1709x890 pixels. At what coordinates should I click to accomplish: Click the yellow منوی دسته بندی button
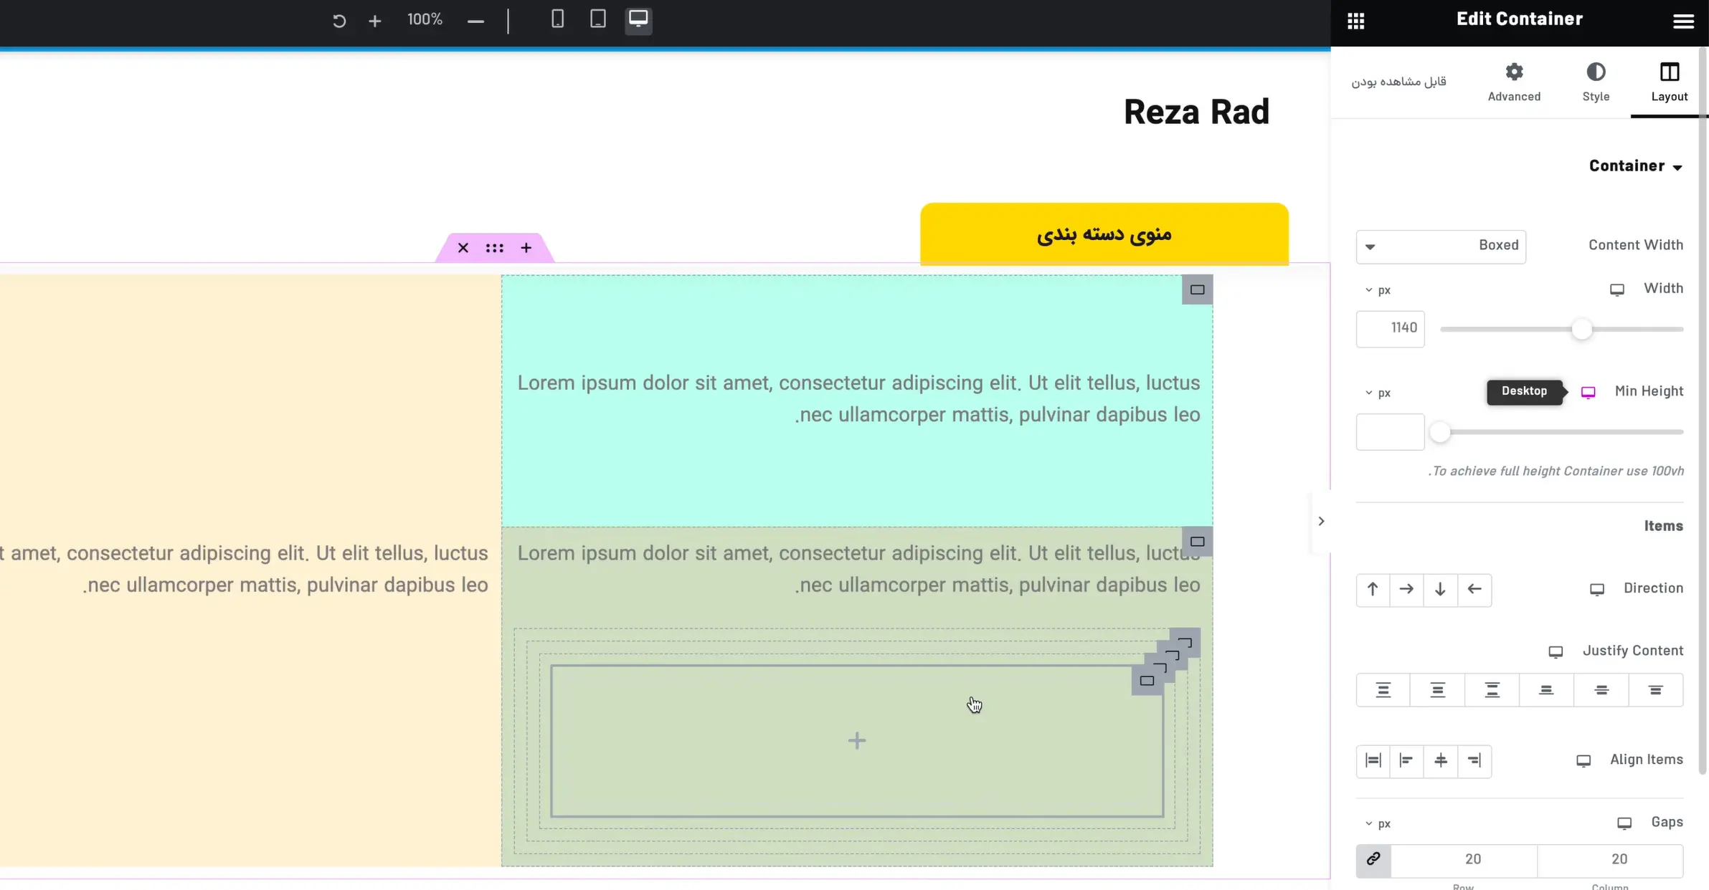pyautogui.click(x=1104, y=234)
